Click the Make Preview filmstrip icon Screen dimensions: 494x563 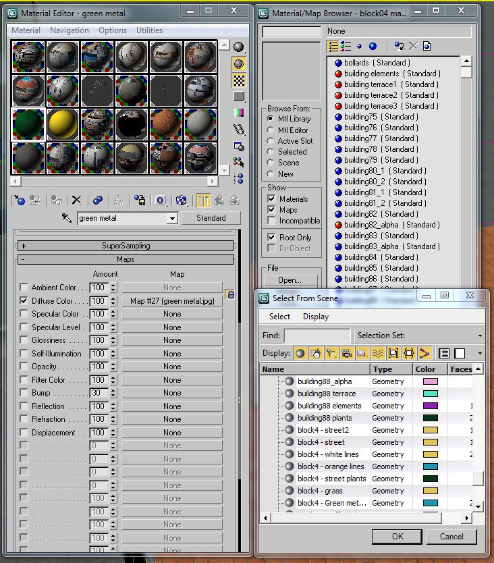pos(239,129)
